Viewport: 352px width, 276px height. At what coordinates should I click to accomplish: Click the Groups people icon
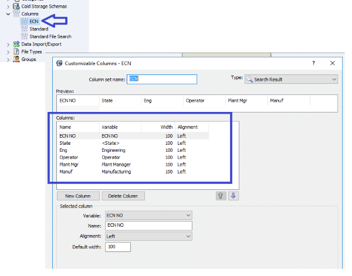(x=16, y=59)
